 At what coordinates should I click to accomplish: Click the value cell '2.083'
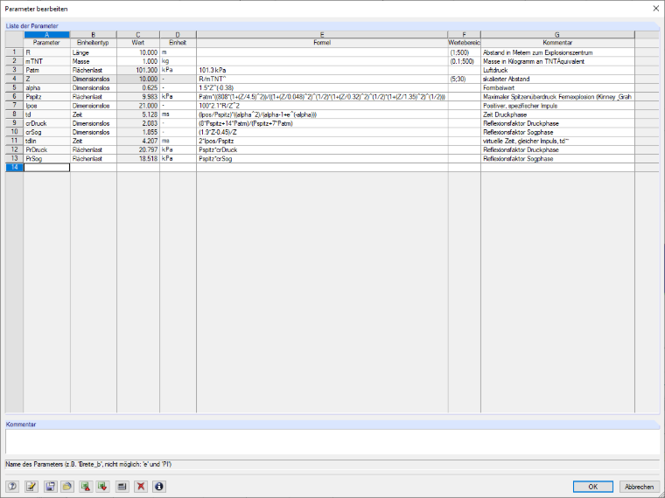138,124
